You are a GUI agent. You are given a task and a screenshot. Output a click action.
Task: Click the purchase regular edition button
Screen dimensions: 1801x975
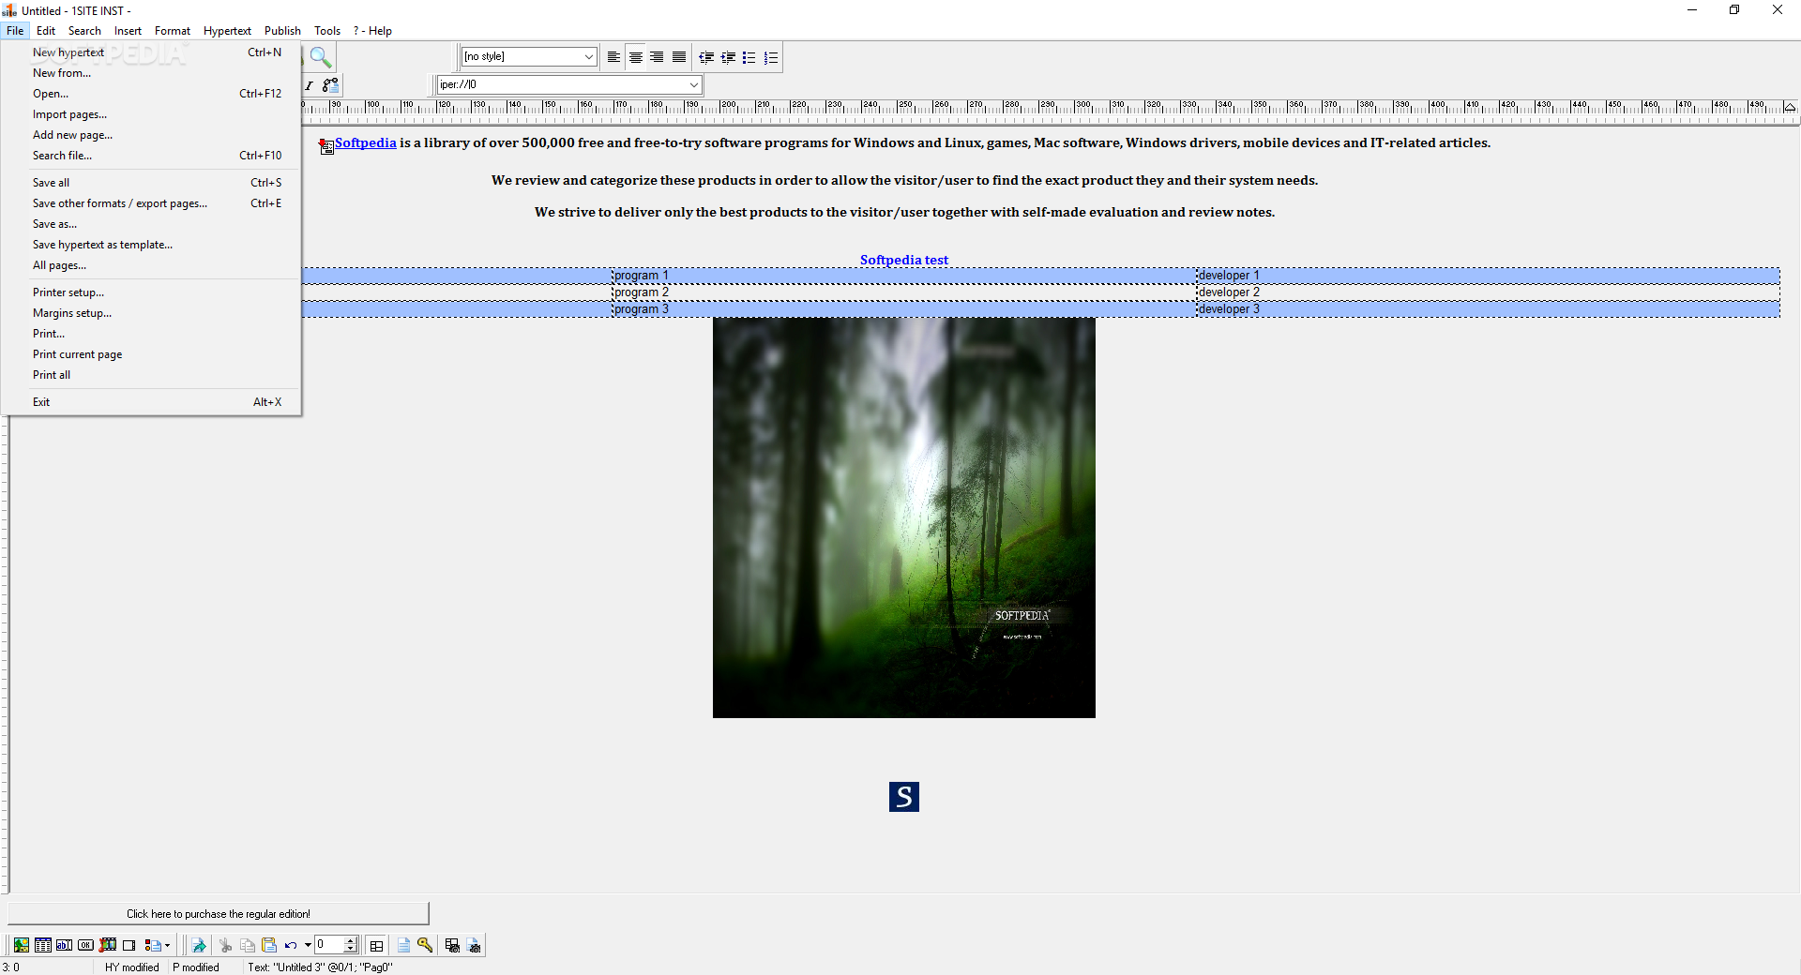click(219, 914)
